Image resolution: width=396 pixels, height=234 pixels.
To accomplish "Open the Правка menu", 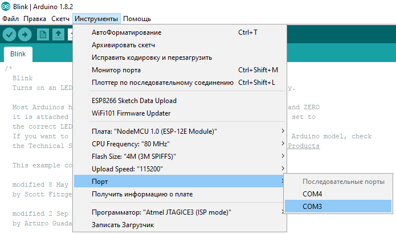I will click(35, 19).
